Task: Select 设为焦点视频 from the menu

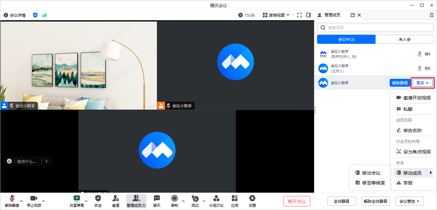Action: pyautogui.click(x=413, y=152)
